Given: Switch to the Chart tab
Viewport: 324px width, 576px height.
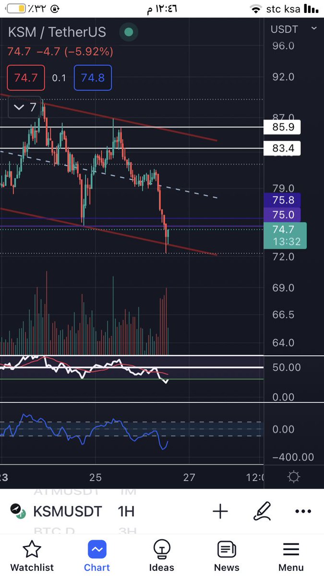Looking at the screenshot, I should tap(97, 555).
